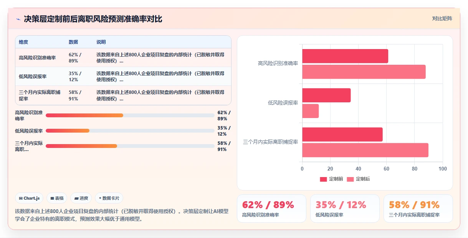Click the x-axis value 100

click(442, 169)
